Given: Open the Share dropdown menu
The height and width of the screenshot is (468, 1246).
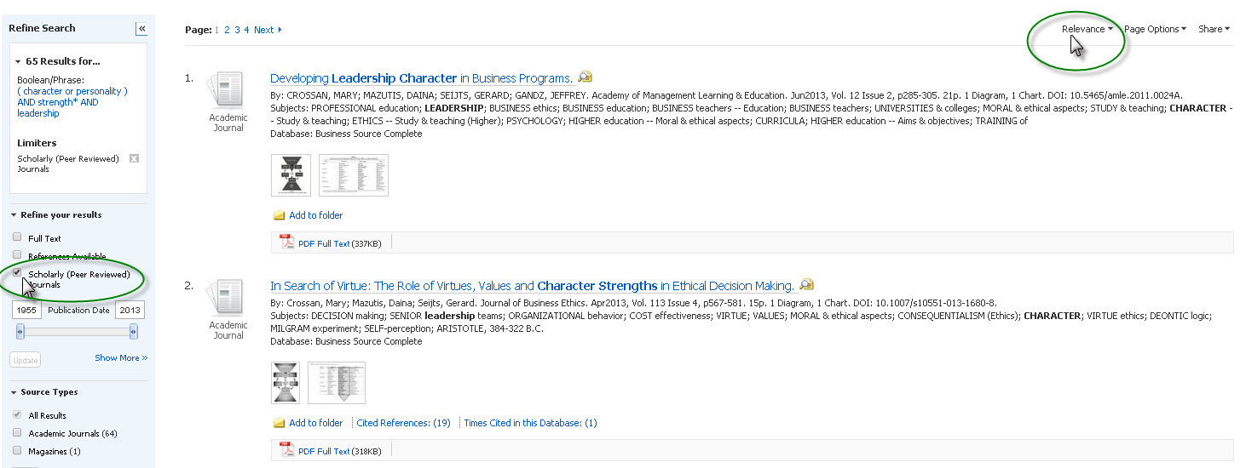Looking at the screenshot, I should coord(1214,29).
